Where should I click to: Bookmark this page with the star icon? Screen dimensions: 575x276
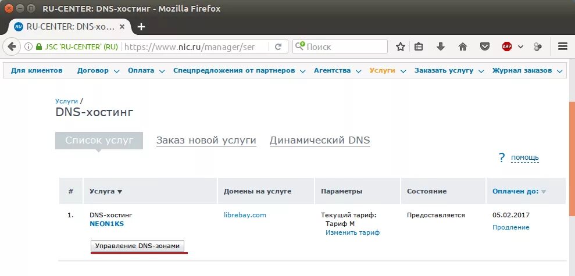pyautogui.click(x=401, y=46)
